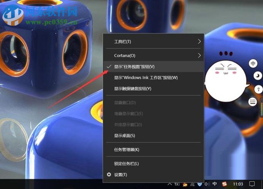The width and height of the screenshot is (263, 189).
Task: Expand the arrow next to Cortana(O)
Action: (x=199, y=56)
